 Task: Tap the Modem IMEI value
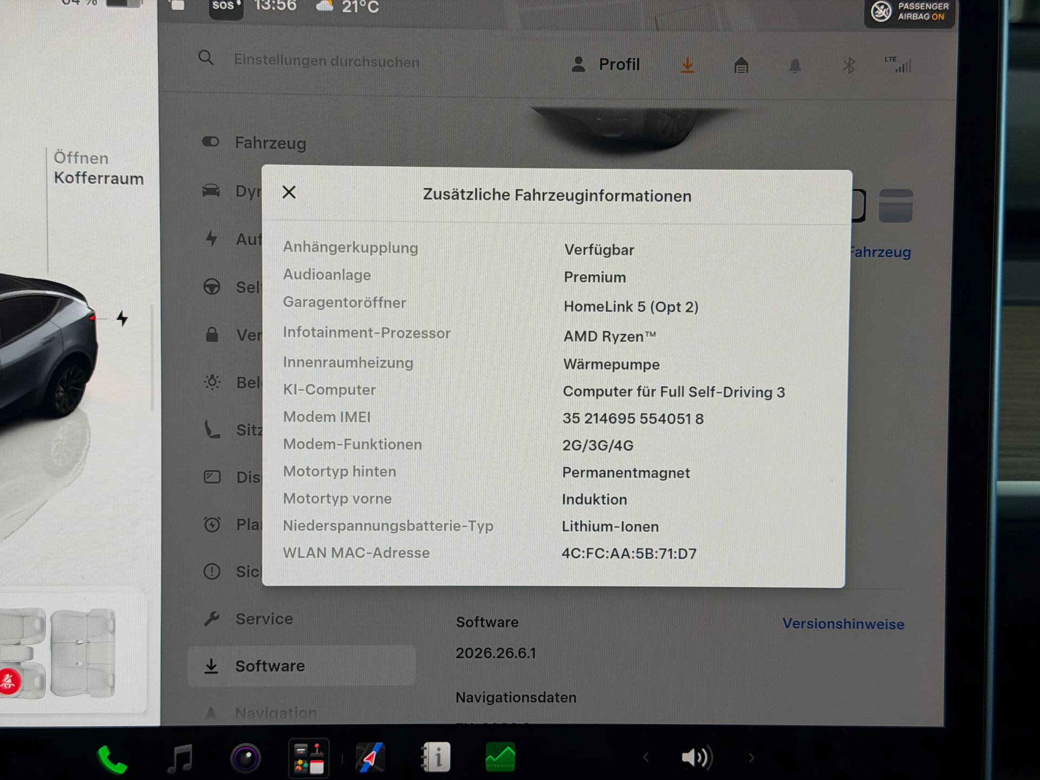(633, 419)
